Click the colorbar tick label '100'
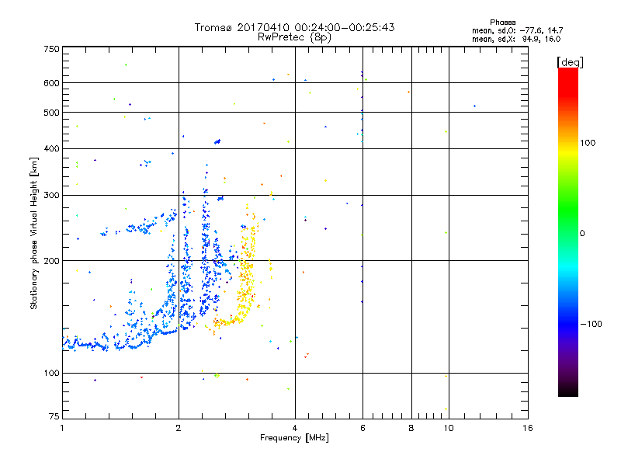 588,143
